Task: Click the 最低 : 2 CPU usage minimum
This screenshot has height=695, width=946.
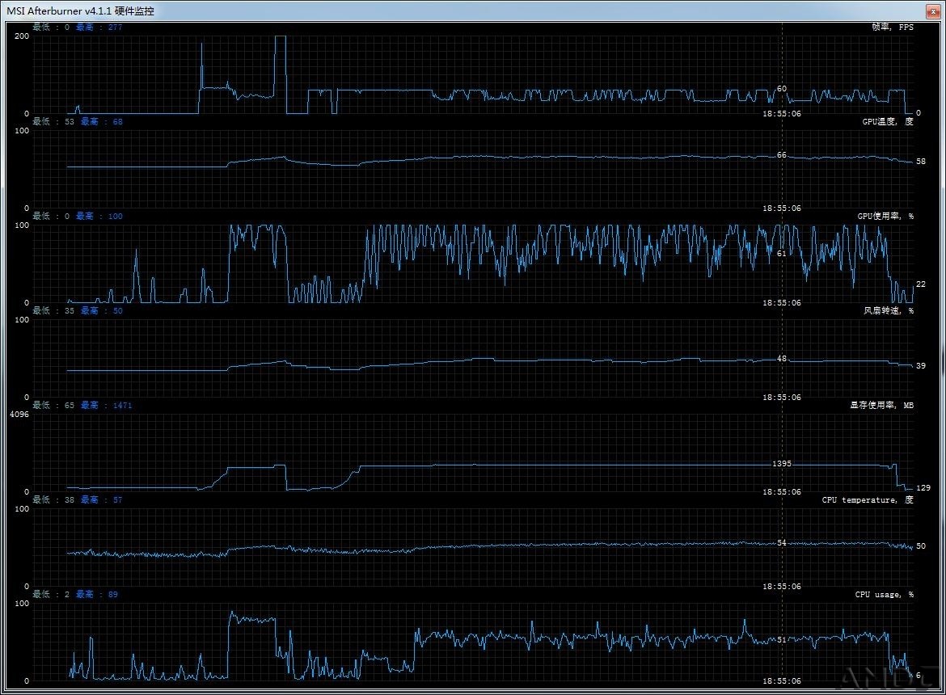Action: click(51, 595)
